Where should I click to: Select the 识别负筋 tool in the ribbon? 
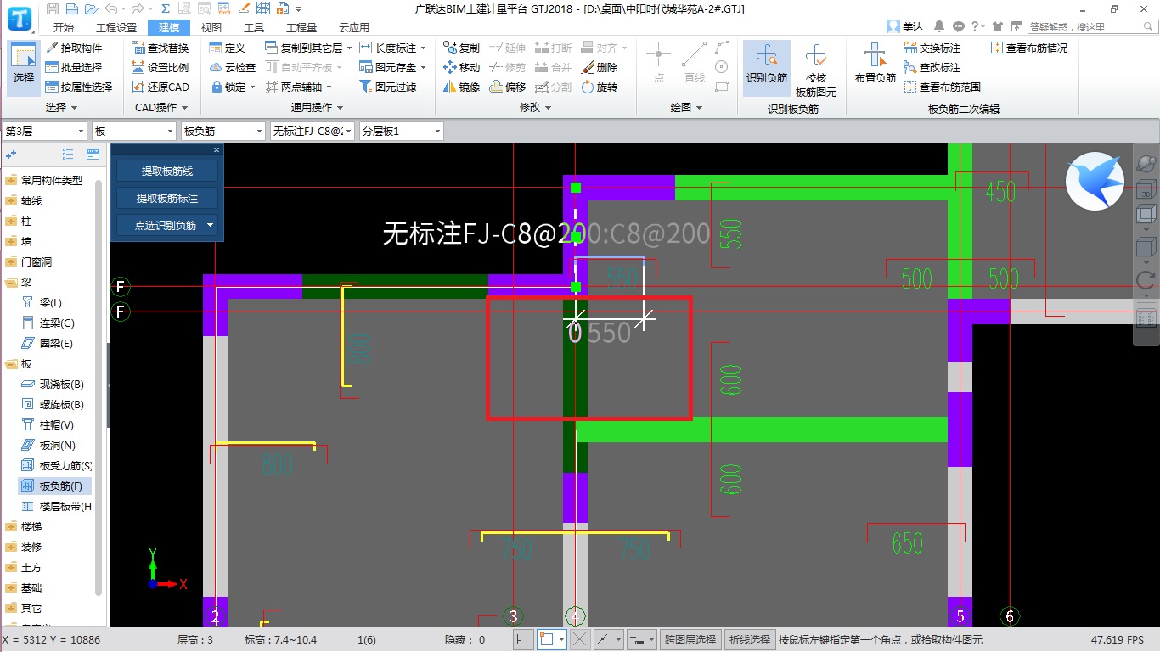(x=767, y=67)
